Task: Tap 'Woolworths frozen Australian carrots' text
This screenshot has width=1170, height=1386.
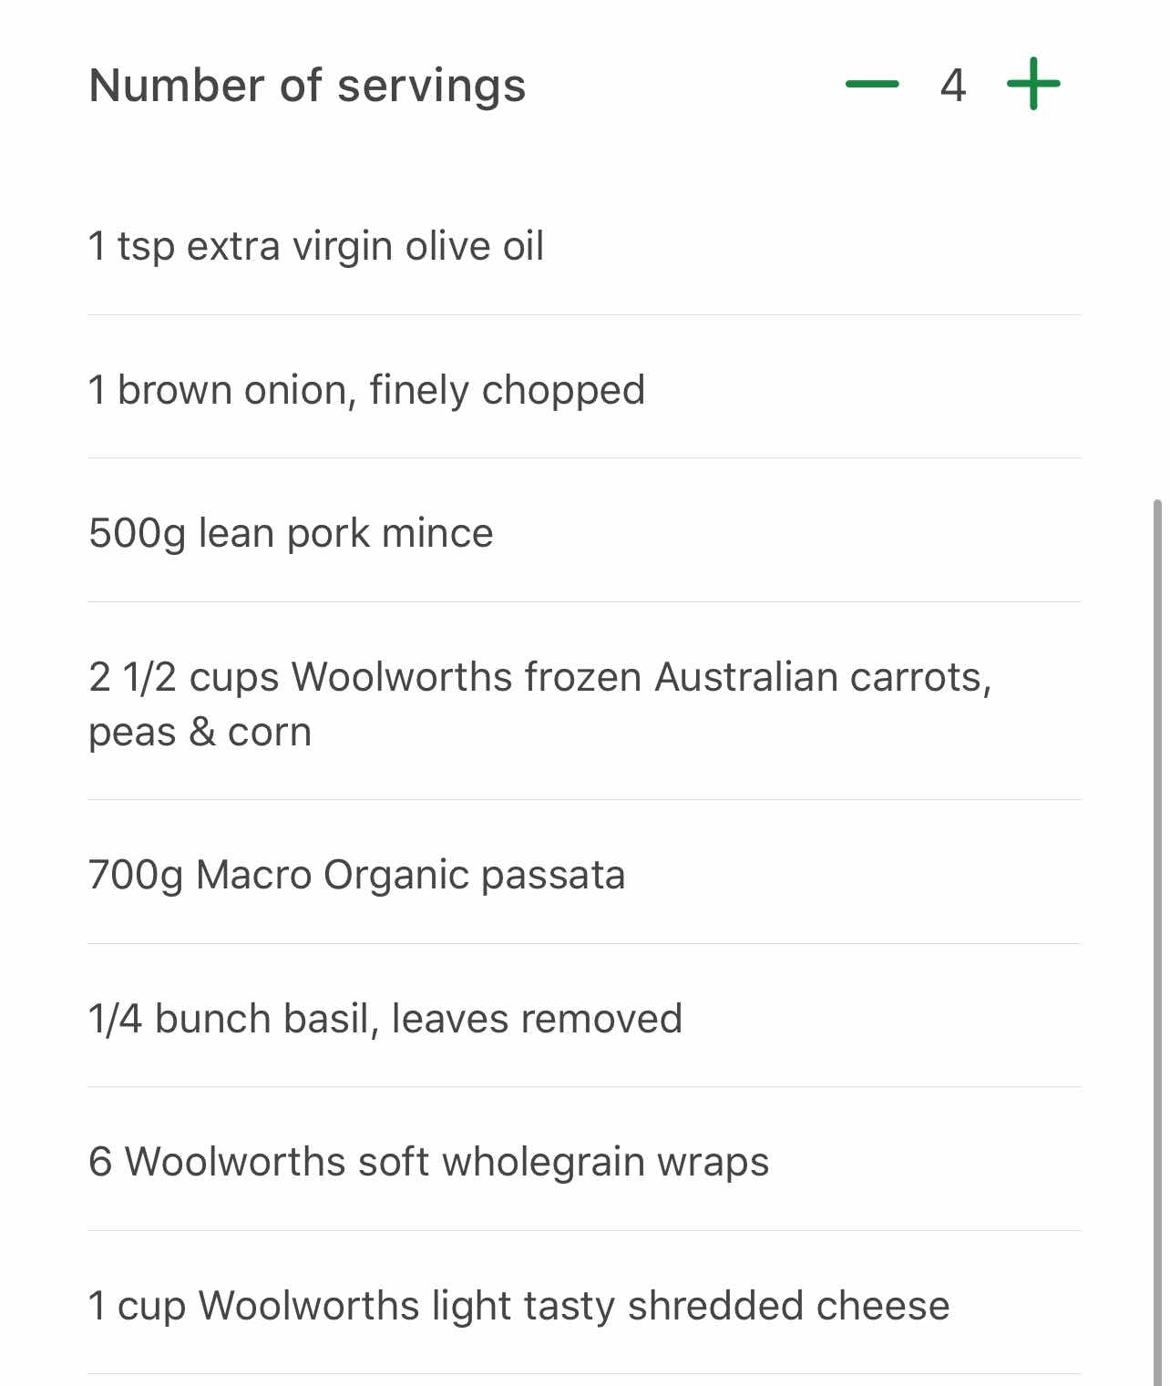Action: pos(641,677)
